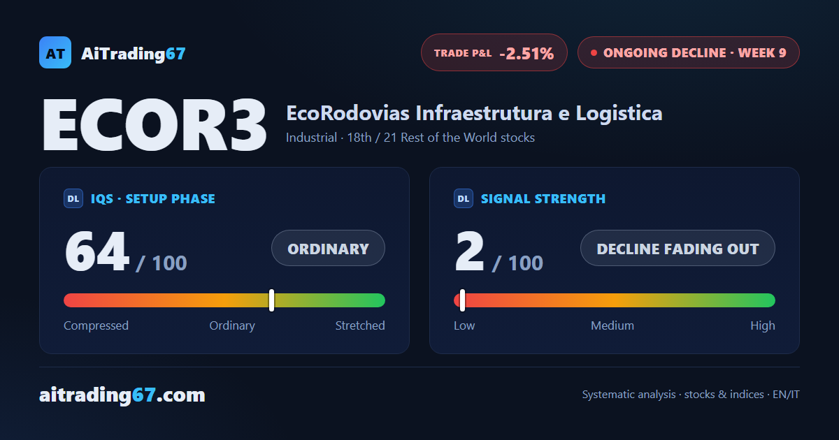Click the High scale label
This screenshot has height=440, width=839.
coord(763,325)
